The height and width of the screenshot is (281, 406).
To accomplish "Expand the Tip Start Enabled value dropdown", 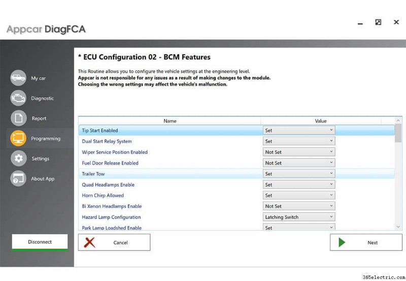I will (299, 130).
